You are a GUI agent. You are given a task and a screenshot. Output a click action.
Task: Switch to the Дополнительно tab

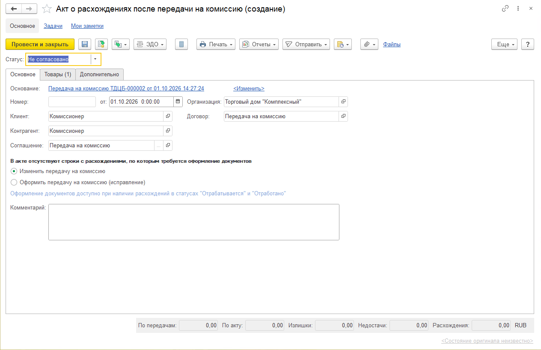100,74
